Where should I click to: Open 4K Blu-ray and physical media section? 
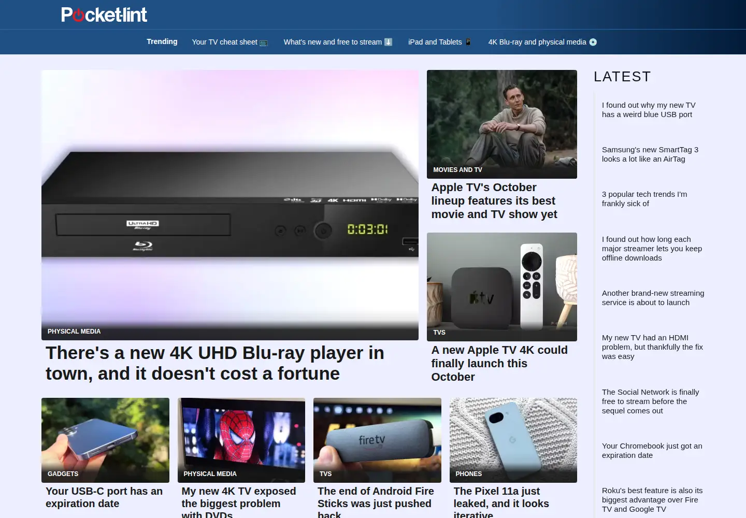(x=542, y=42)
